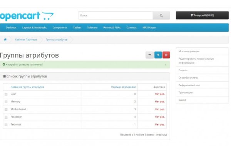Click the Поиск search field
The image size is (231, 154).
(115, 15)
